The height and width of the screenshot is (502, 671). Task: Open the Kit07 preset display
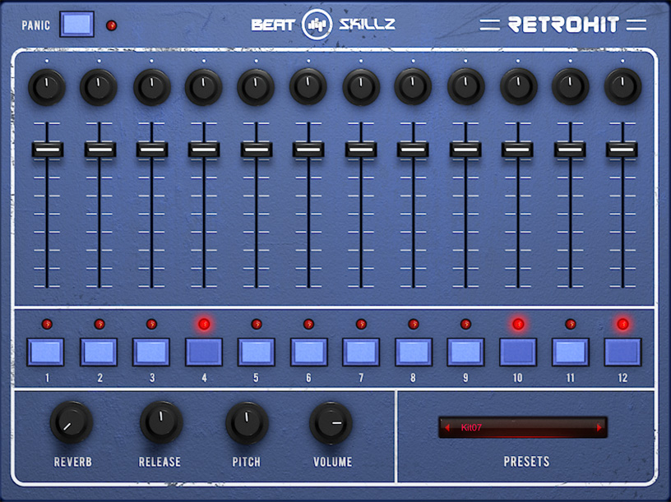point(522,427)
